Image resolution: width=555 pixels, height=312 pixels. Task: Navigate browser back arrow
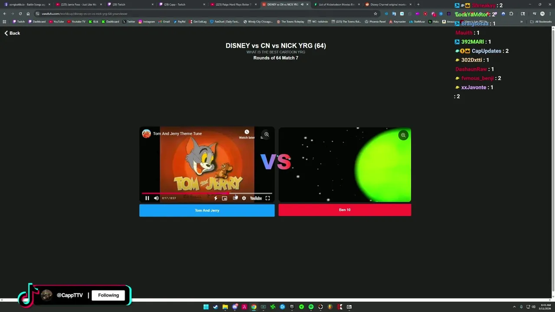(x=5, y=13)
